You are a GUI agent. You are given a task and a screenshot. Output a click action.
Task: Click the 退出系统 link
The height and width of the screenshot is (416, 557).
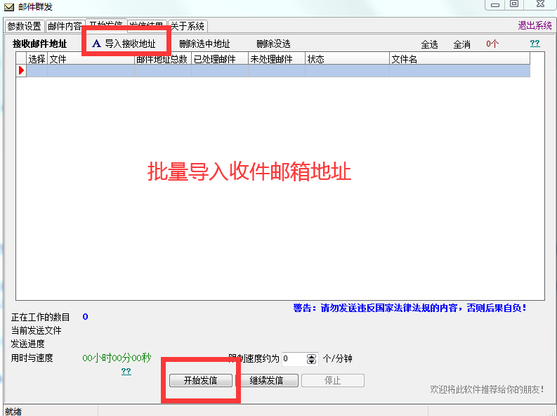[x=535, y=25]
